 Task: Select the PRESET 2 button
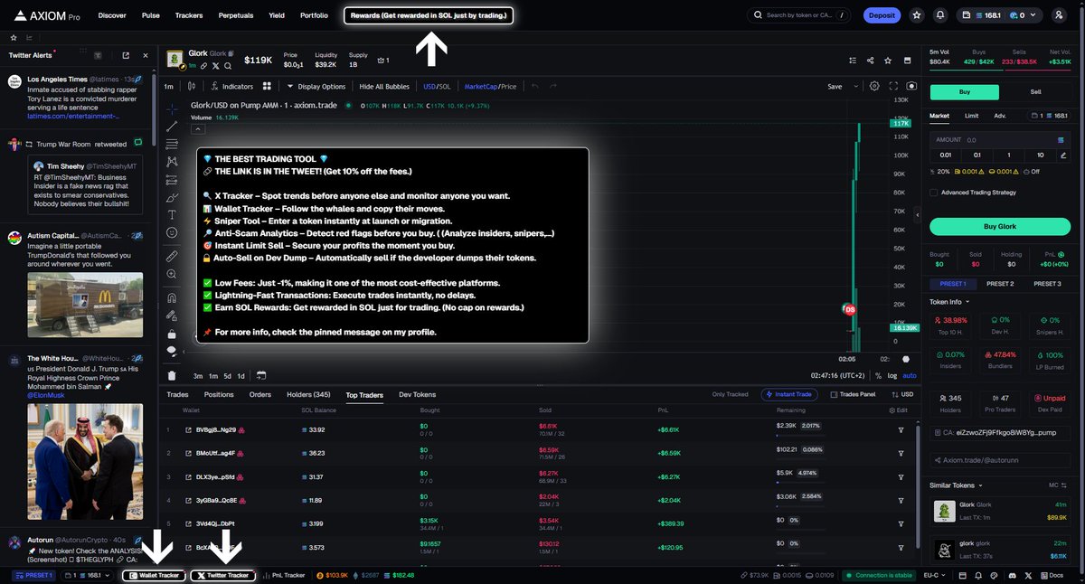[1000, 284]
